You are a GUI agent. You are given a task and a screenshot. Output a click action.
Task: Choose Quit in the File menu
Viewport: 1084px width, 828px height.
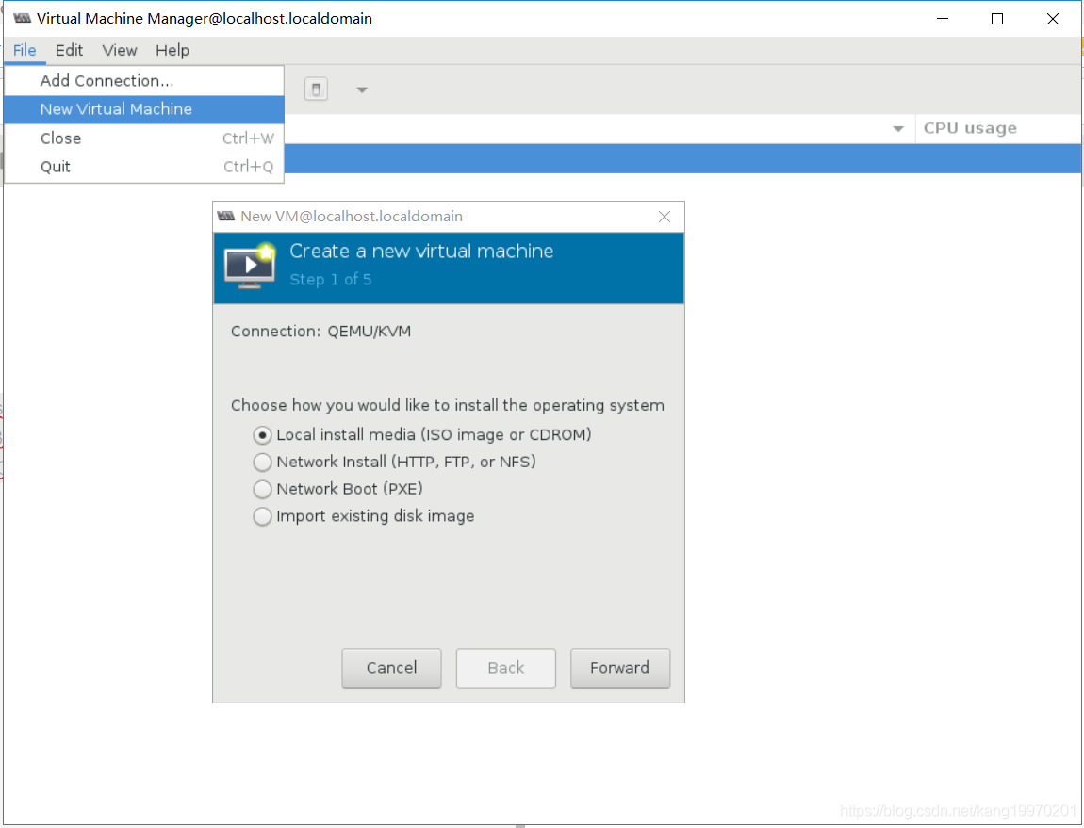click(x=144, y=167)
